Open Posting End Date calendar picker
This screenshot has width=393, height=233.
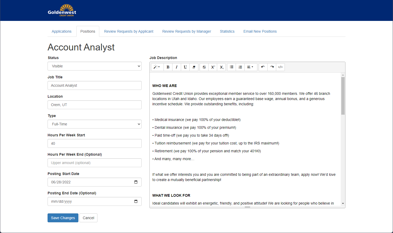(x=136, y=201)
